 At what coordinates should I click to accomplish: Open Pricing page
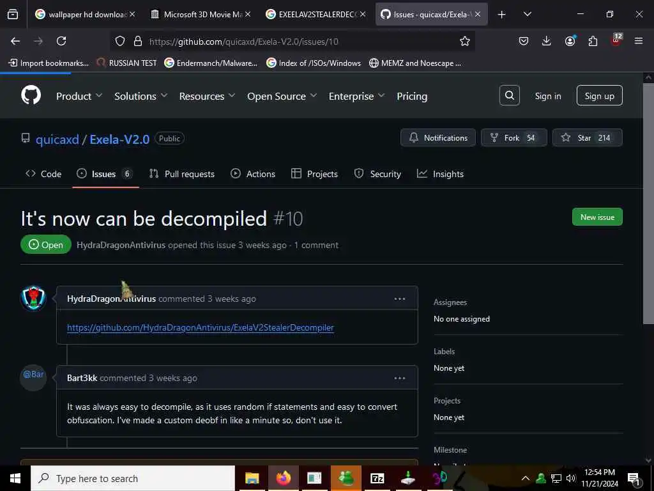pyautogui.click(x=412, y=96)
